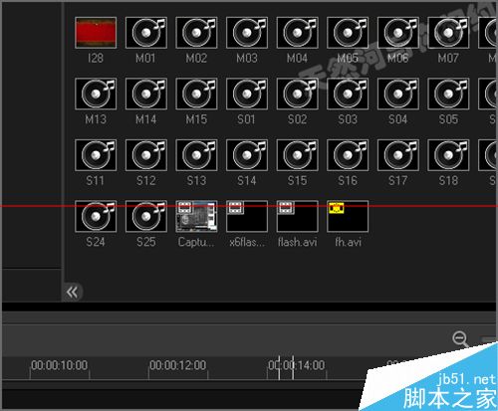Select the S15 sound clip icon
Screen dimensions: 498x411
pyautogui.click(x=298, y=155)
